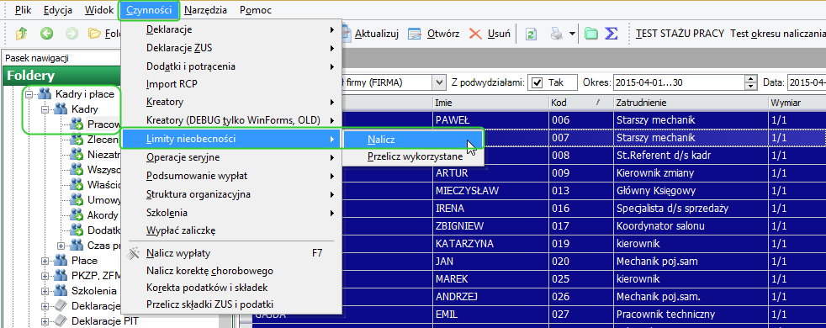Choose Import RCP
Viewport: 826px width, 328px height.
coord(232,84)
